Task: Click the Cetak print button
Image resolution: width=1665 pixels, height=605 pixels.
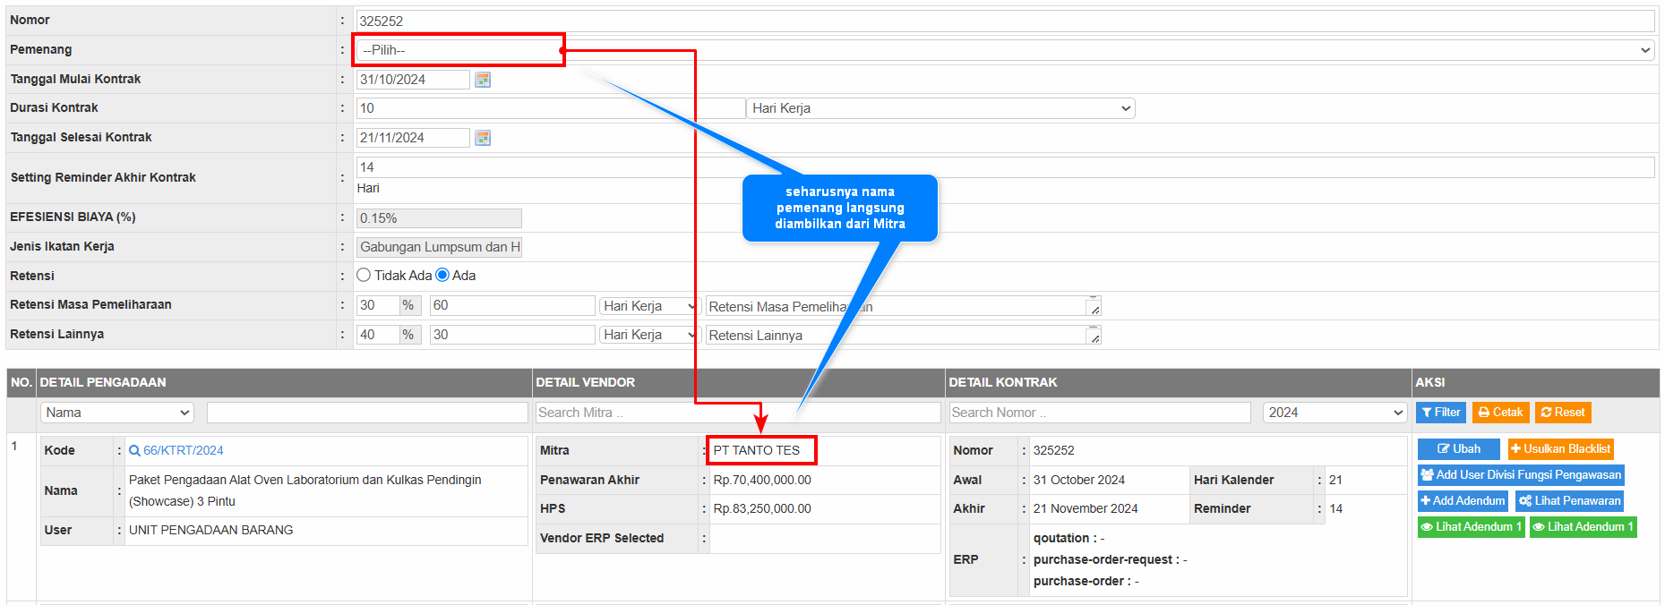Action: click(x=1500, y=413)
